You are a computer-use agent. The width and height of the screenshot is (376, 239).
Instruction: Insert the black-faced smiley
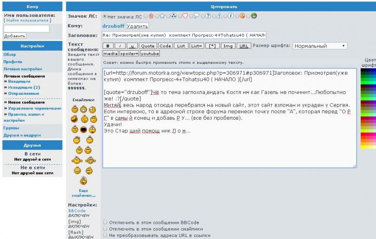click(x=84, y=129)
